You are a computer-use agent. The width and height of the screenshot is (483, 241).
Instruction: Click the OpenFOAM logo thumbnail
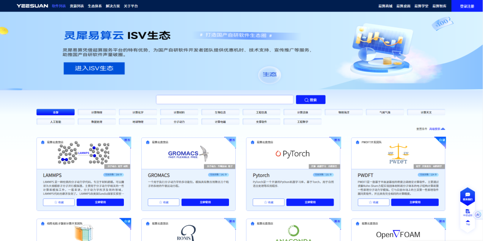tap(398, 235)
